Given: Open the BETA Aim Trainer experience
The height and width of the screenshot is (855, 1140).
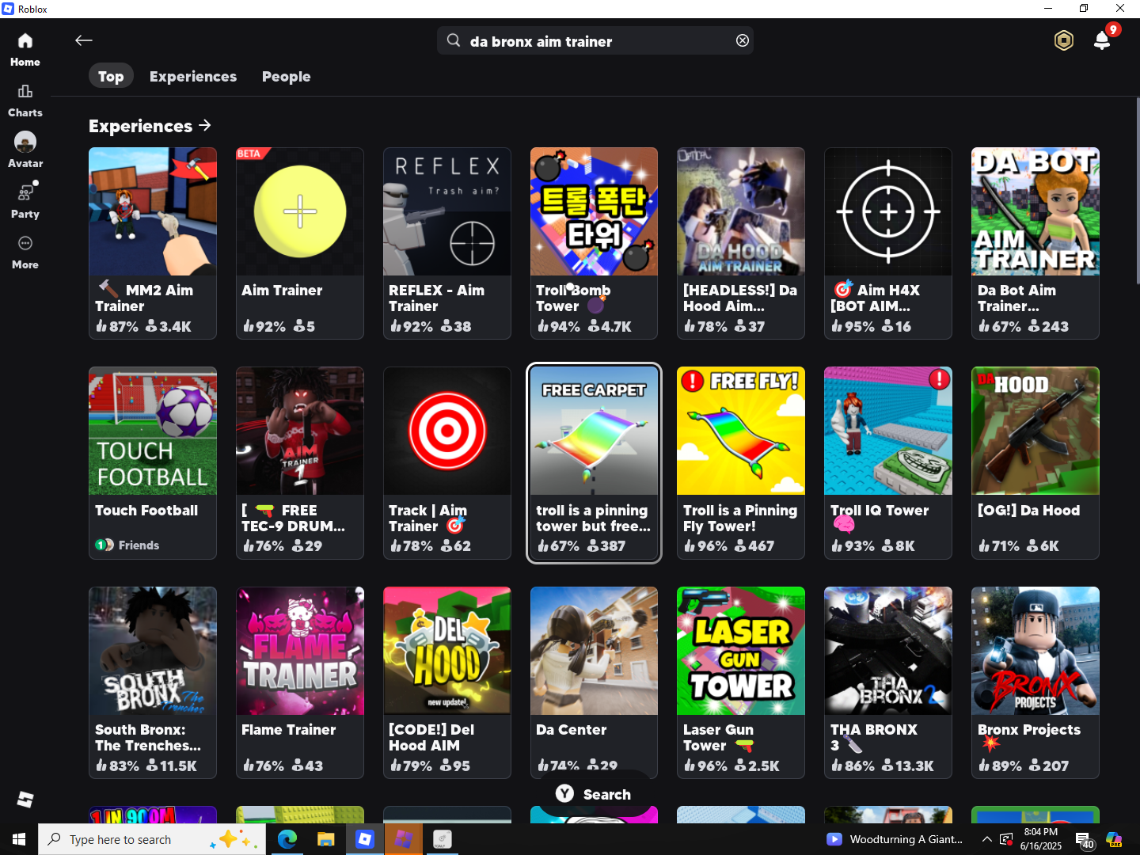Looking at the screenshot, I should 300,243.
